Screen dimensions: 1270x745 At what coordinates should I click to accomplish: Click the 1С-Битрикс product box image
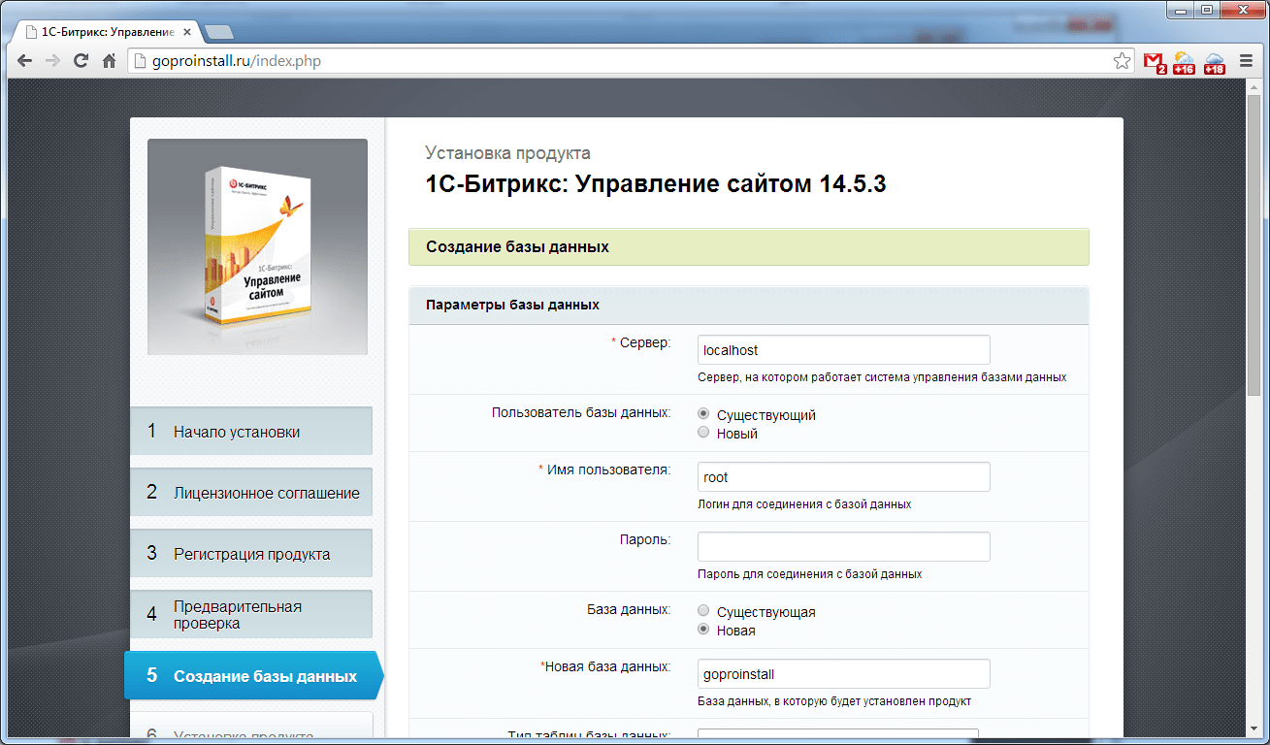click(257, 247)
